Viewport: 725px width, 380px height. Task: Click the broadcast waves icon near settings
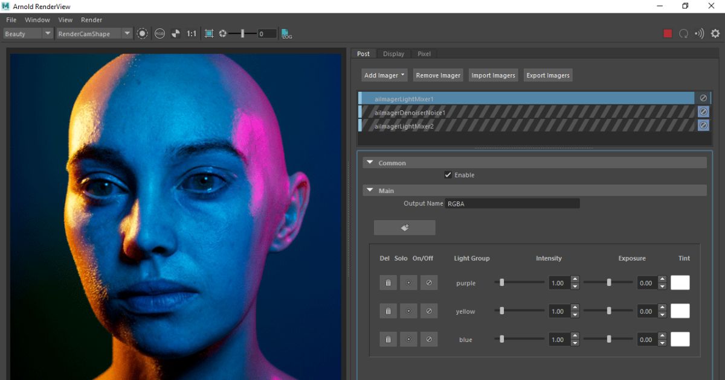pyautogui.click(x=700, y=34)
